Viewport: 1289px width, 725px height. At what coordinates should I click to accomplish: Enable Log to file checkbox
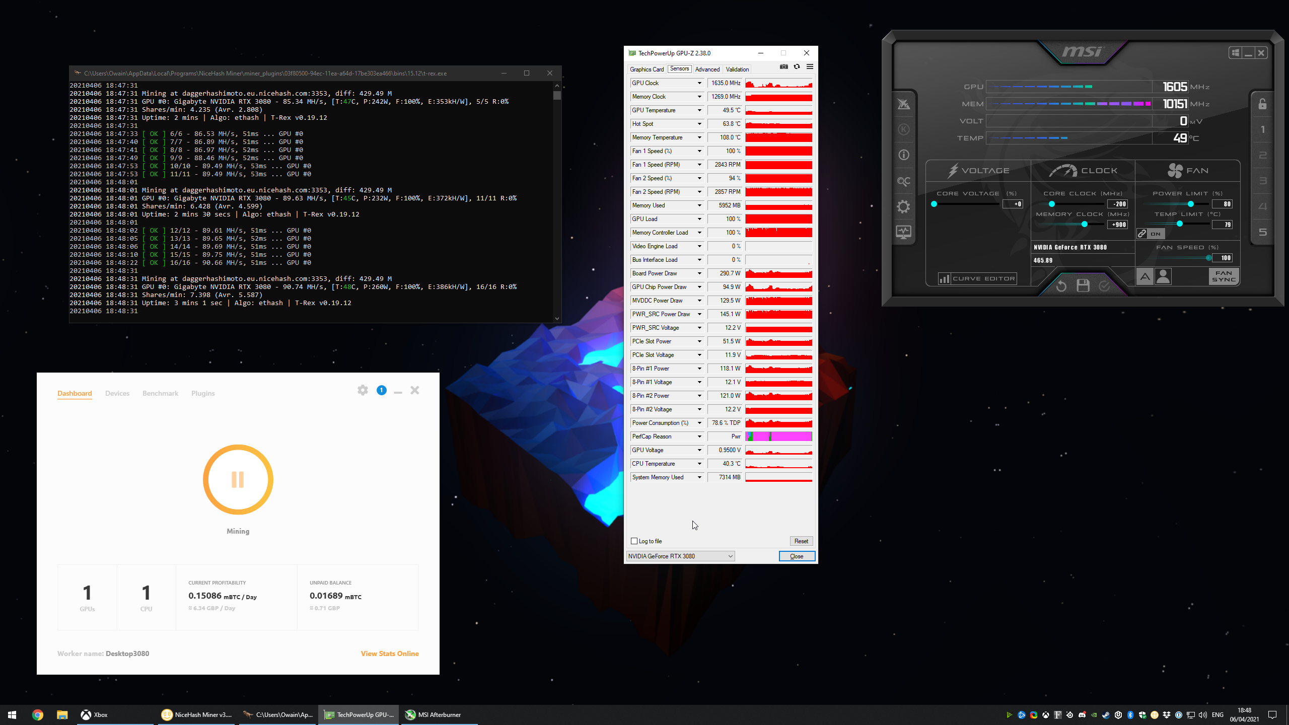pyautogui.click(x=634, y=541)
